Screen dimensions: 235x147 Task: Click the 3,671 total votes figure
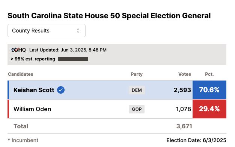pyautogui.click(x=184, y=126)
